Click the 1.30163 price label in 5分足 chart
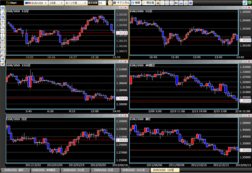252x173 pixels. tap(245, 40)
